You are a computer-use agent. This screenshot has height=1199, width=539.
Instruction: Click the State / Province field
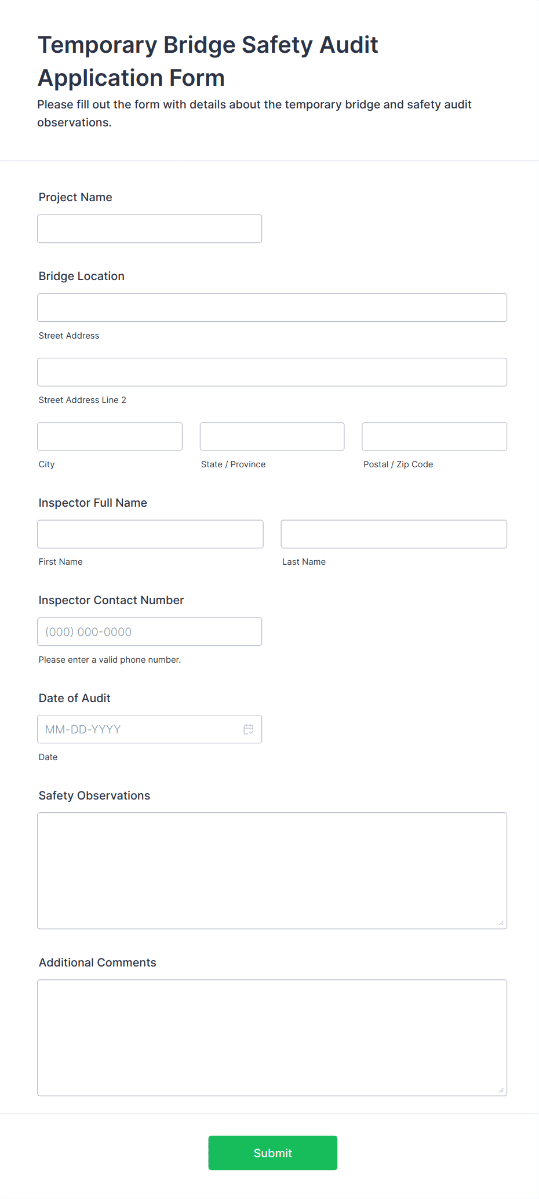pyautogui.click(x=272, y=437)
